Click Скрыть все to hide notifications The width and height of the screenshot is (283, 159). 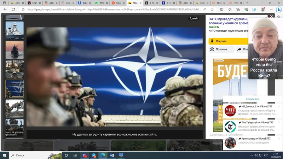click(x=252, y=99)
